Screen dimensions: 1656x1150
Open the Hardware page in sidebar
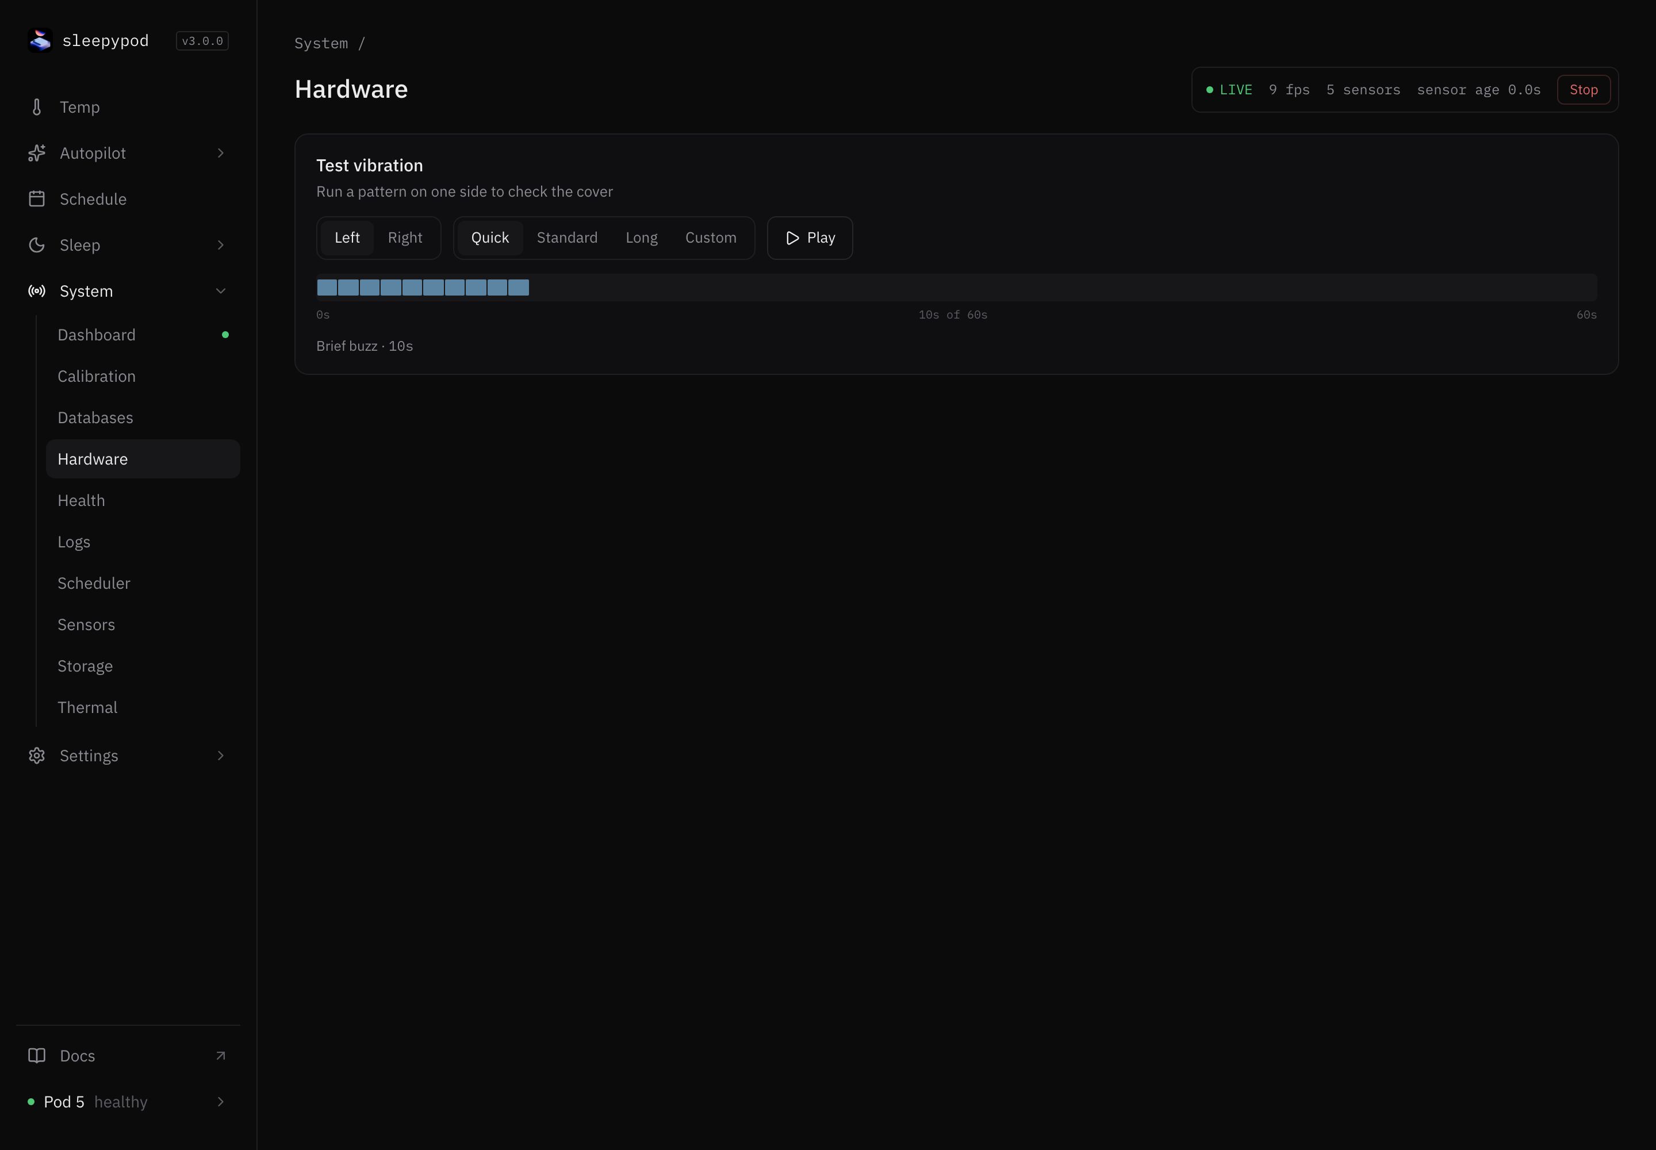[x=143, y=459]
